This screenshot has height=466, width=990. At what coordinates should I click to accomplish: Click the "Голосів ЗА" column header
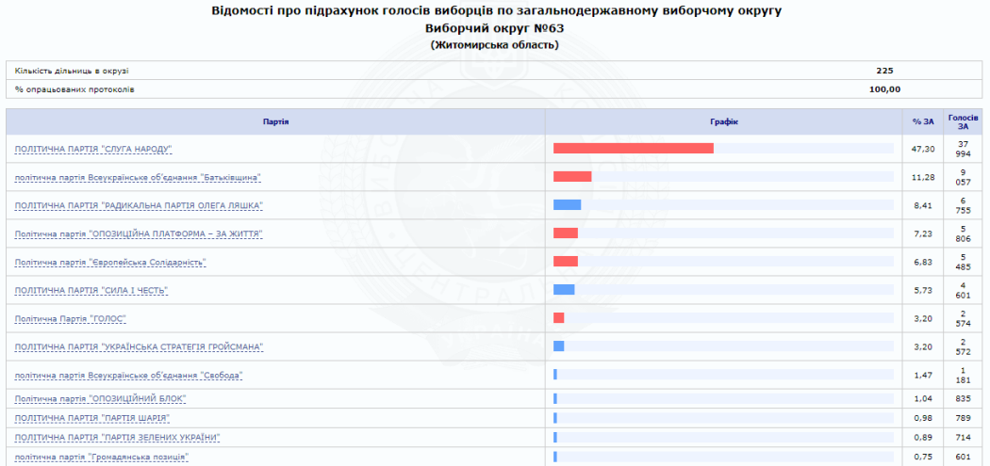(963, 121)
